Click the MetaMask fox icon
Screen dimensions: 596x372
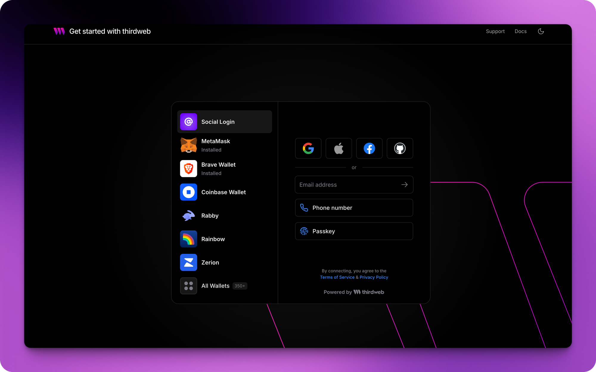(188, 145)
